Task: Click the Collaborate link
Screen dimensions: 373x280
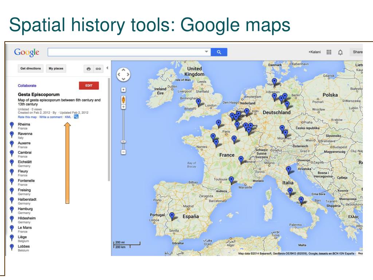Action: (x=27, y=86)
